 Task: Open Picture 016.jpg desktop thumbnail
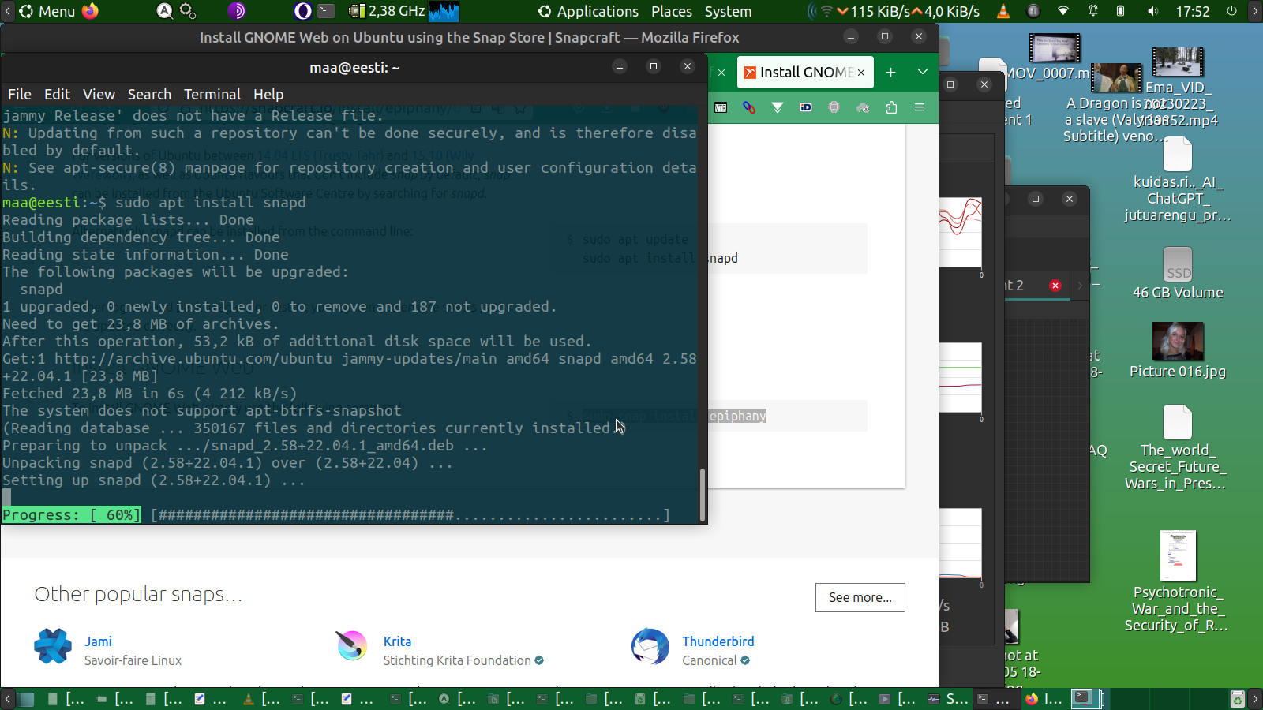pos(1177,342)
